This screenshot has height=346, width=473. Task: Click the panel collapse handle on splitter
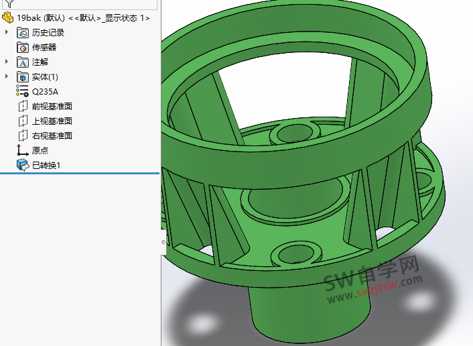pyautogui.click(x=163, y=241)
